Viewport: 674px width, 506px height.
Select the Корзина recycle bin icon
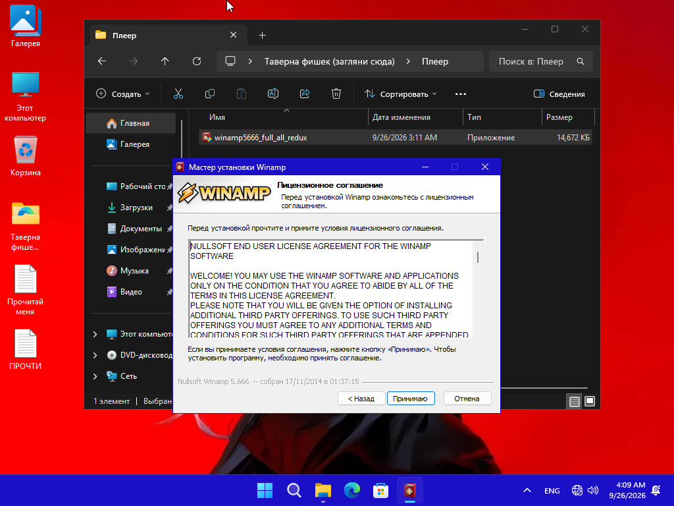click(x=26, y=156)
